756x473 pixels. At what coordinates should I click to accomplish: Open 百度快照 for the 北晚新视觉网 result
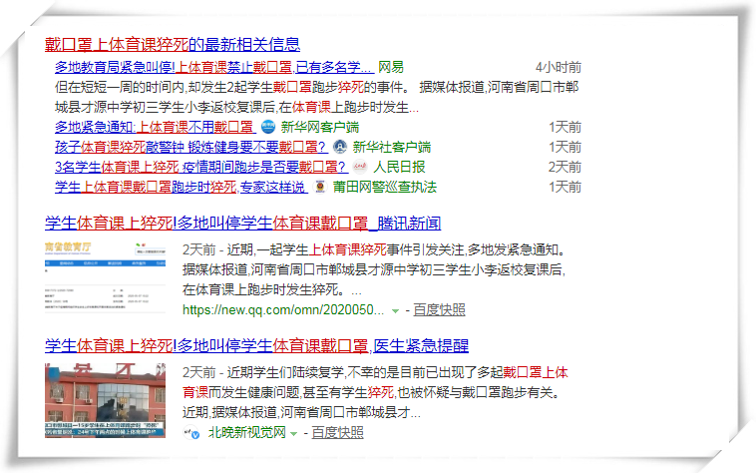pos(337,433)
